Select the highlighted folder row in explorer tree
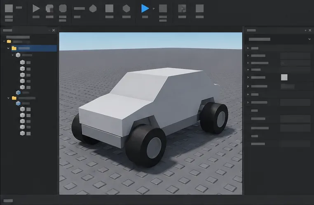This screenshot has height=205, width=314. pyautogui.click(x=34, y=48)
